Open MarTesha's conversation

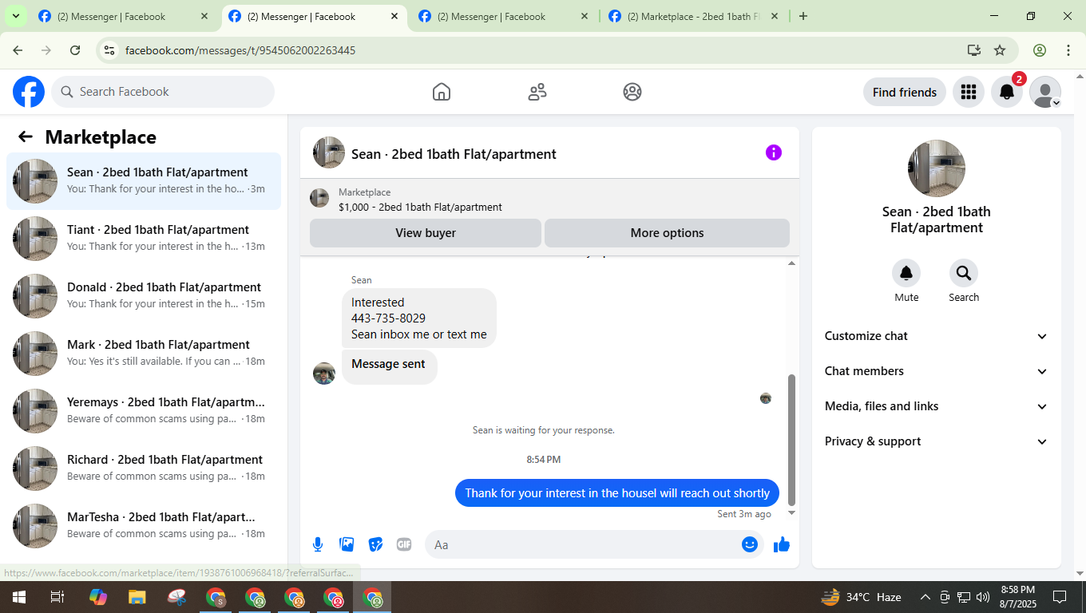tap(144, 526)
